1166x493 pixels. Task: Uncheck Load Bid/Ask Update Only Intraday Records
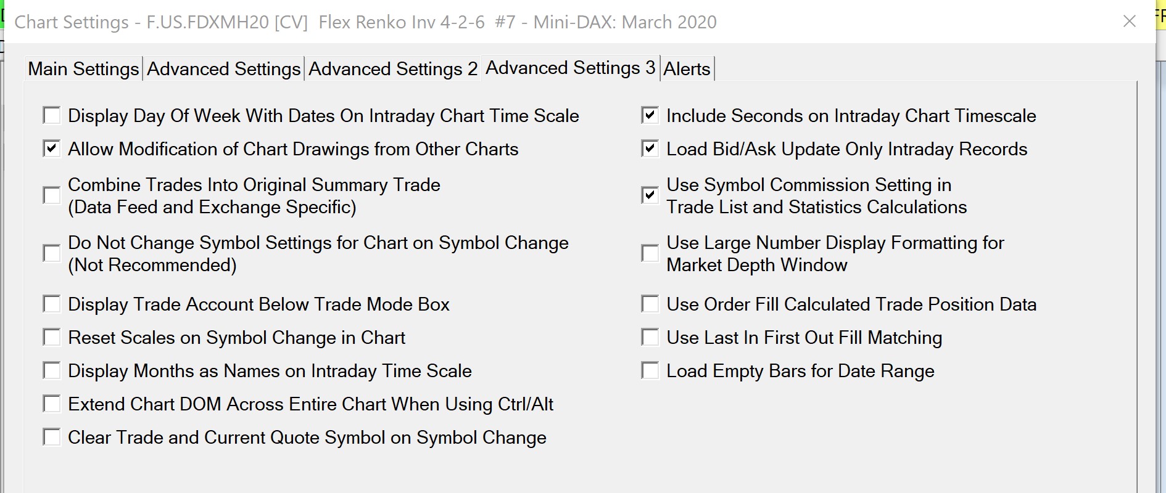point(650,149)
